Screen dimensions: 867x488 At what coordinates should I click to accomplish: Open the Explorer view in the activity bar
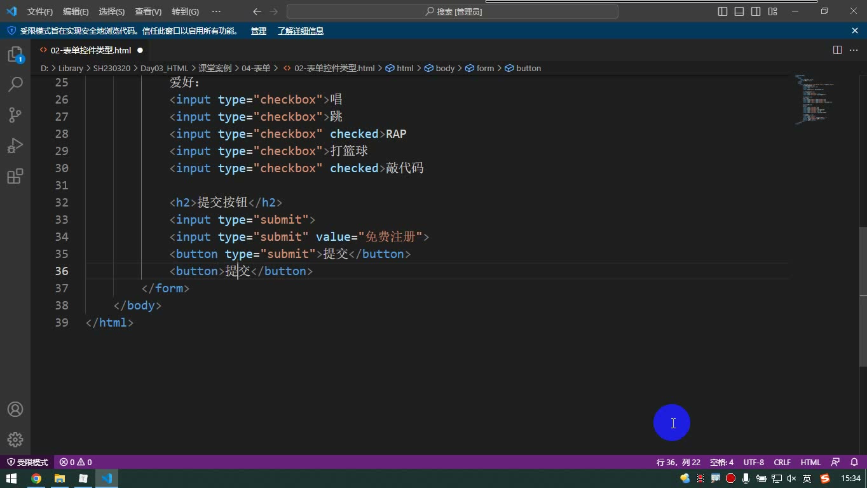15,55
